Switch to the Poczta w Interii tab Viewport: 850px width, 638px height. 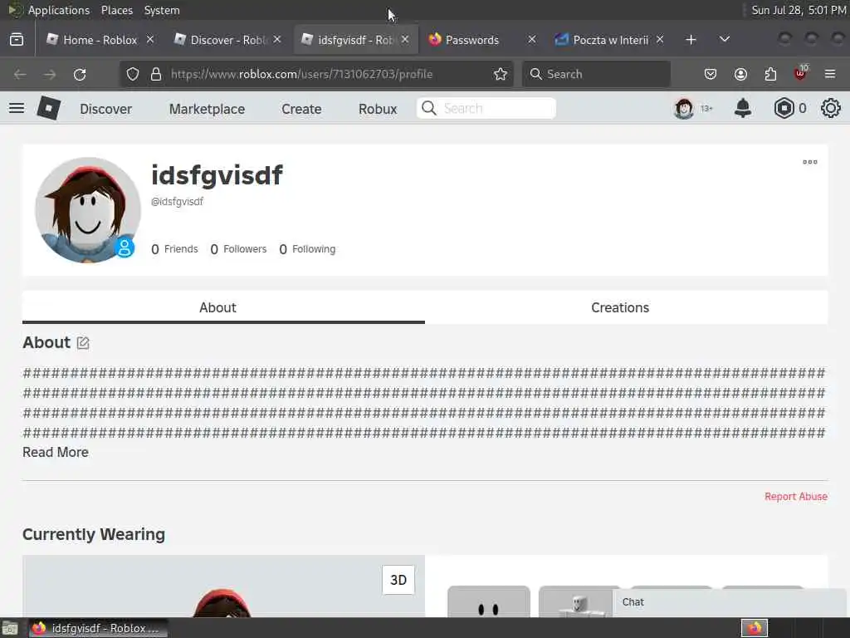(x=610, y=40)
